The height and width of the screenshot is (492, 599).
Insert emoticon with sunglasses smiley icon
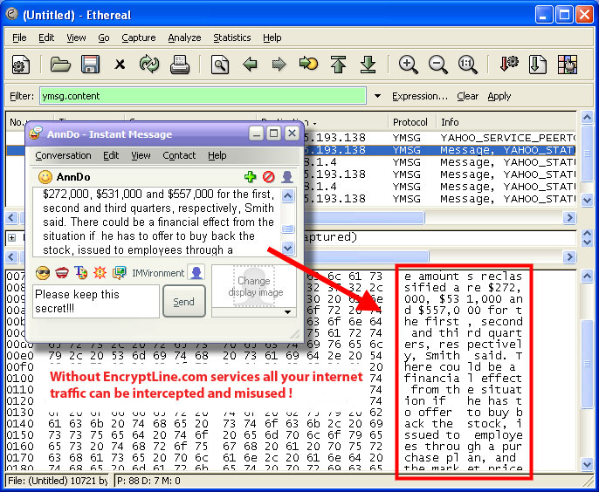[x=43, y=272]
